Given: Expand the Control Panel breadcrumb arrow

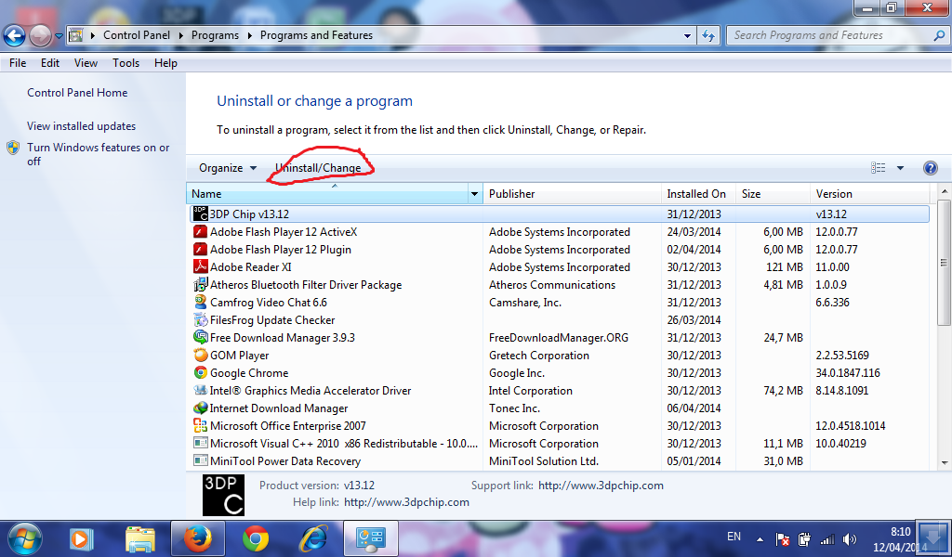Looking at the screenshot, I should [181, 35].
